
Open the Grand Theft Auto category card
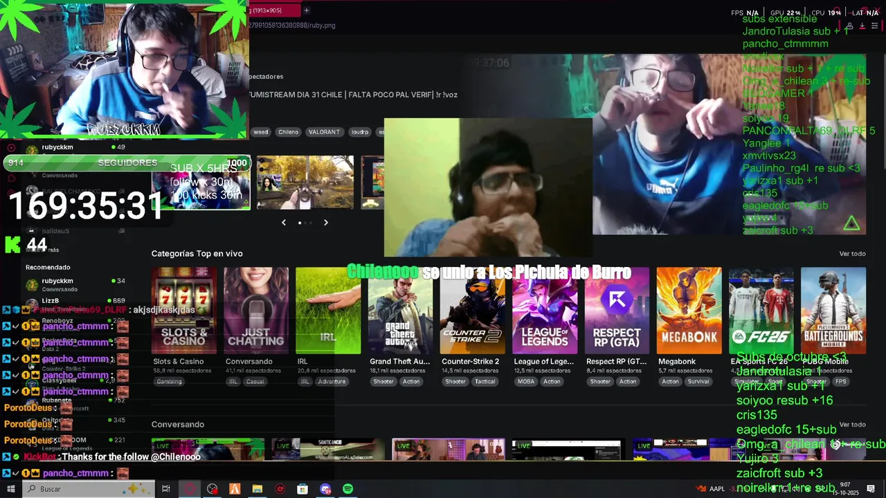point(400,311)
